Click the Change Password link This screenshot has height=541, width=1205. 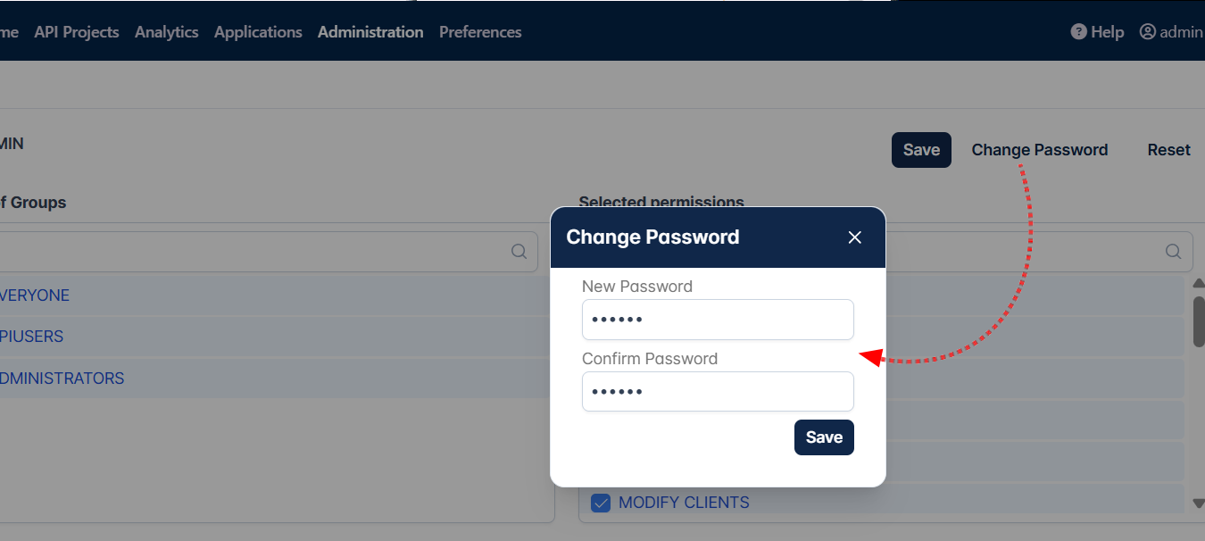(1040, 150)
